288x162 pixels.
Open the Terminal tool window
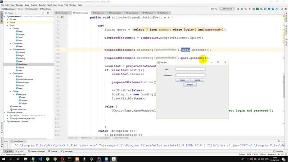click(53, 151)
